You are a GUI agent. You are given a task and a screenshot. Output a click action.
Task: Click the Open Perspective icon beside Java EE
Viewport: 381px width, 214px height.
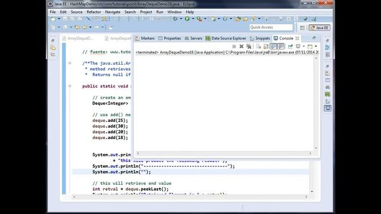point(302,28)
